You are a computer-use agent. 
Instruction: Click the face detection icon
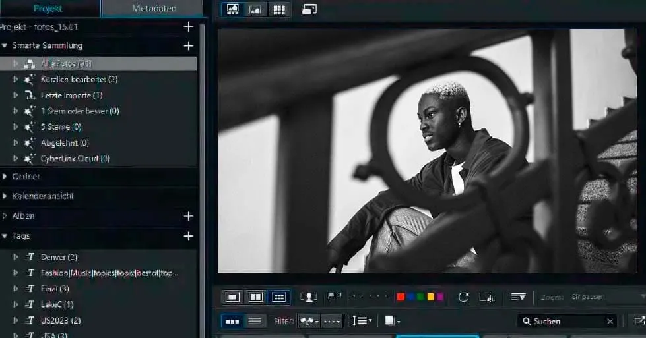308,297
